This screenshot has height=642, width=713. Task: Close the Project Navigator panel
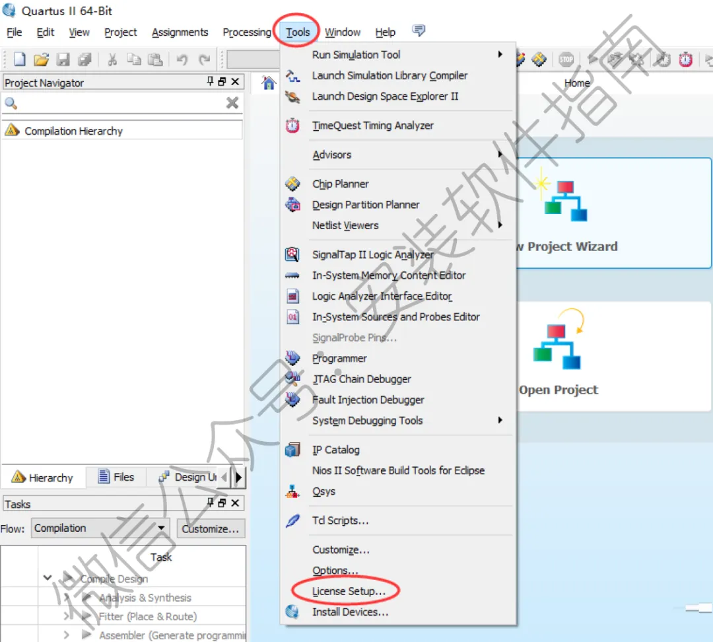pos(235,81)
